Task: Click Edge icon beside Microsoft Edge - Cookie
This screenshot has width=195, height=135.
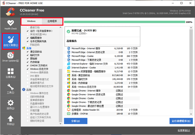Action: coord(69,56)
